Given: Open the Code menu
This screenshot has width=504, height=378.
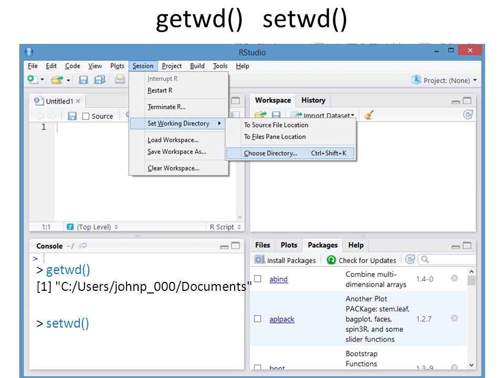Looking at the screenshot, I should [72, 66].
